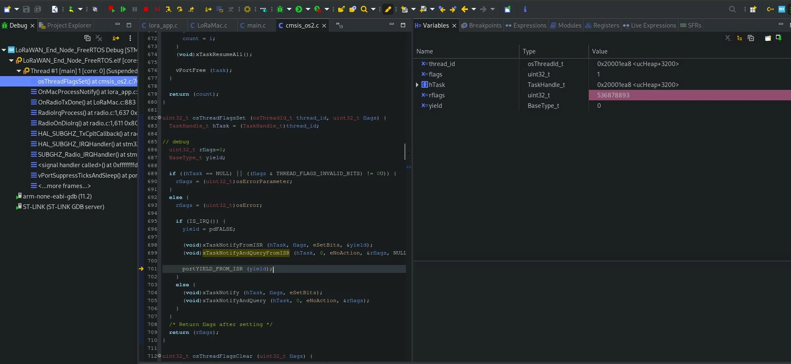Click the Value column header
Screen dimensions: 791x364
pyautogui.click(x=689, y=51)
